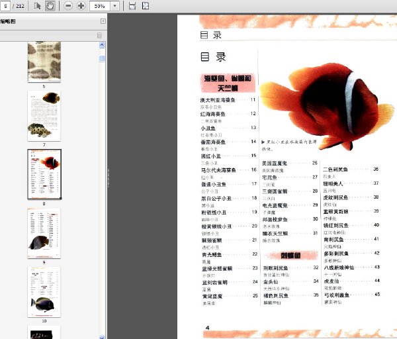The width and height of the screenshot is (397, 339).
Task: Open page 7 thumbnail
Action: 44,116
